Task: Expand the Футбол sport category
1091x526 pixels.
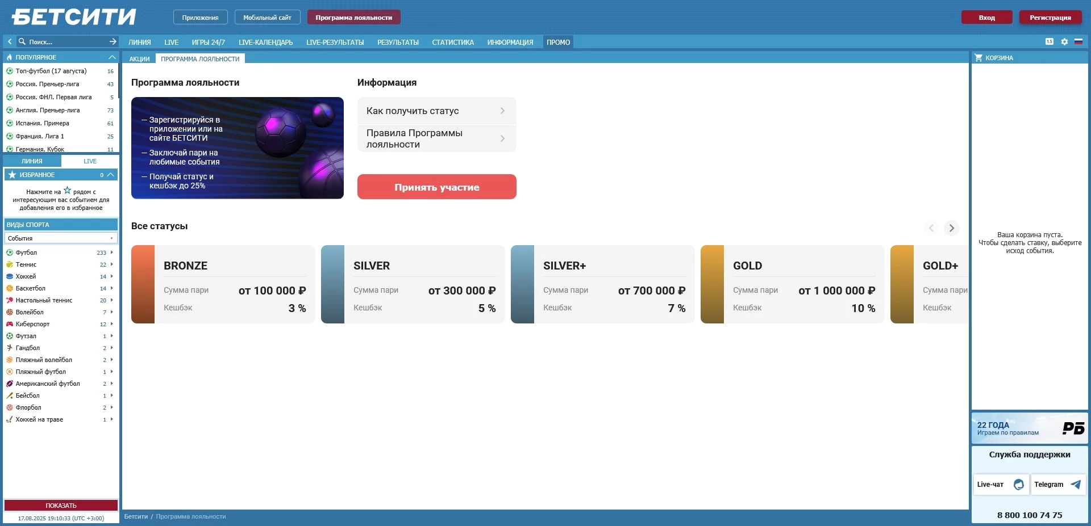Action: [111, 253]
